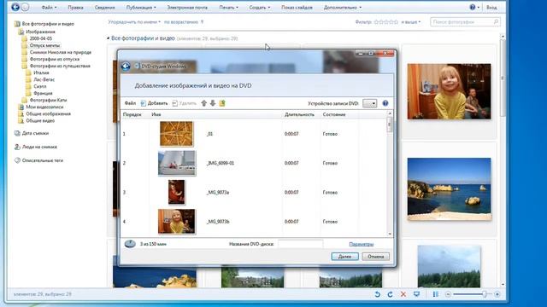Click the search magnifier icon
Viewport: 547px width, 307px height.
[496, 22]
